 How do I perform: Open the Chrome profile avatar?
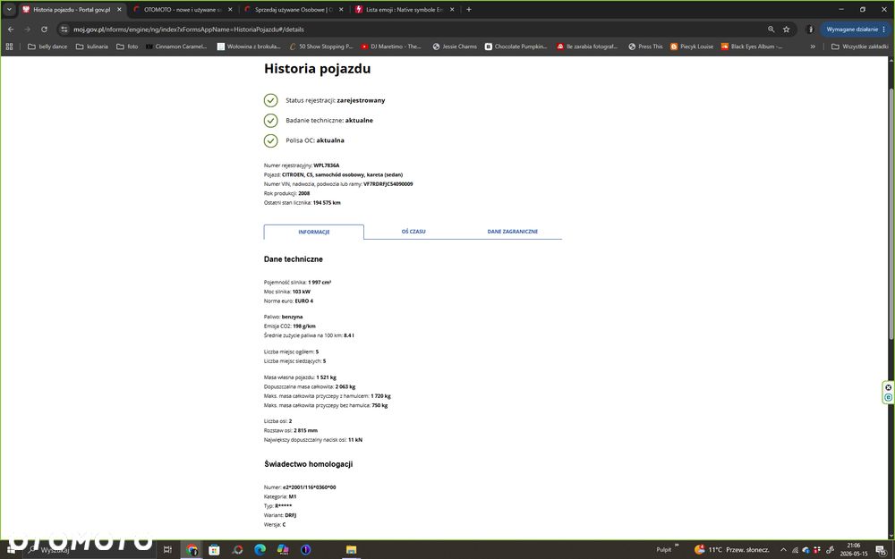point(809,30)
